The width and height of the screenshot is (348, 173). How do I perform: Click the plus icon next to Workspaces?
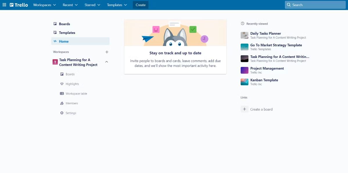[107, 52]
